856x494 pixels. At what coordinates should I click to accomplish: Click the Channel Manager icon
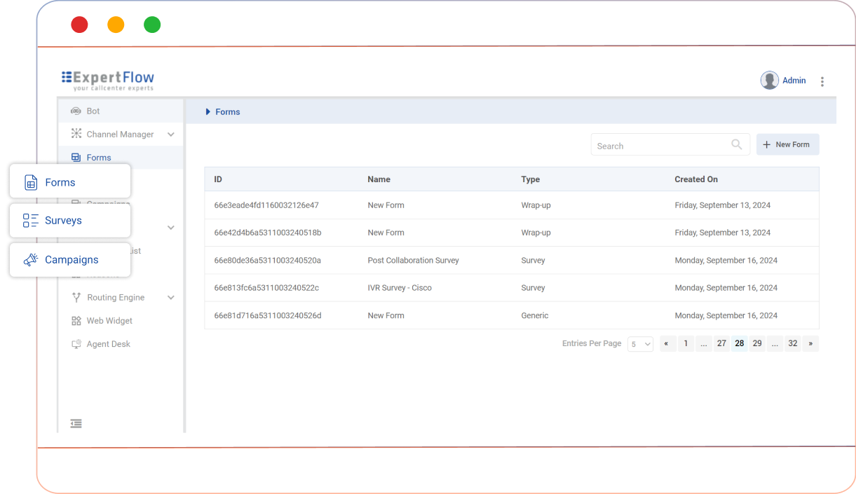coord(76,134)
